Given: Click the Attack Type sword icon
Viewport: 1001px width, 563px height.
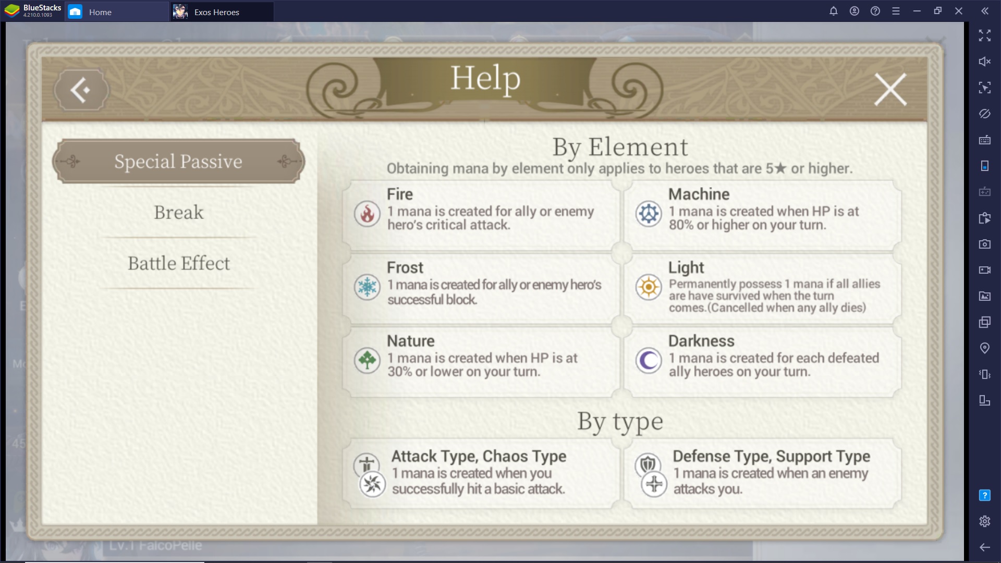Looking at the screenshot, I should coord(367,463).
